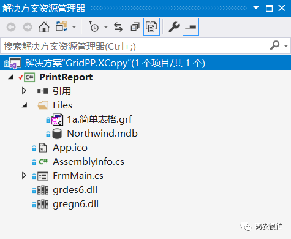Click the form icon beside FrmMain.cs

(43, 176)
